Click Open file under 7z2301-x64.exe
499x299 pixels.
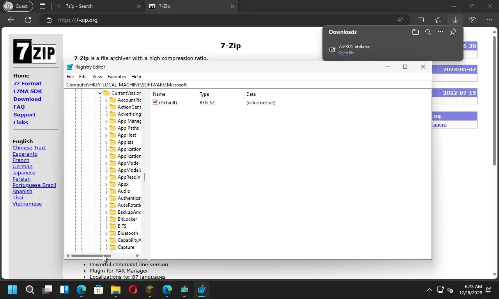pyautogui.click(x=346, y=53)
